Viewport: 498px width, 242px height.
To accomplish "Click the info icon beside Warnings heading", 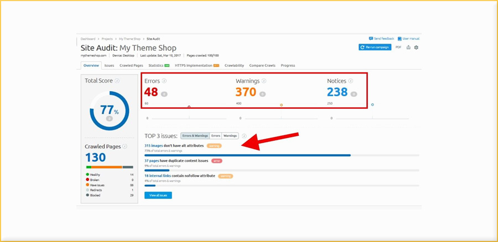I will pyautogui.click(x=264, y=81).
